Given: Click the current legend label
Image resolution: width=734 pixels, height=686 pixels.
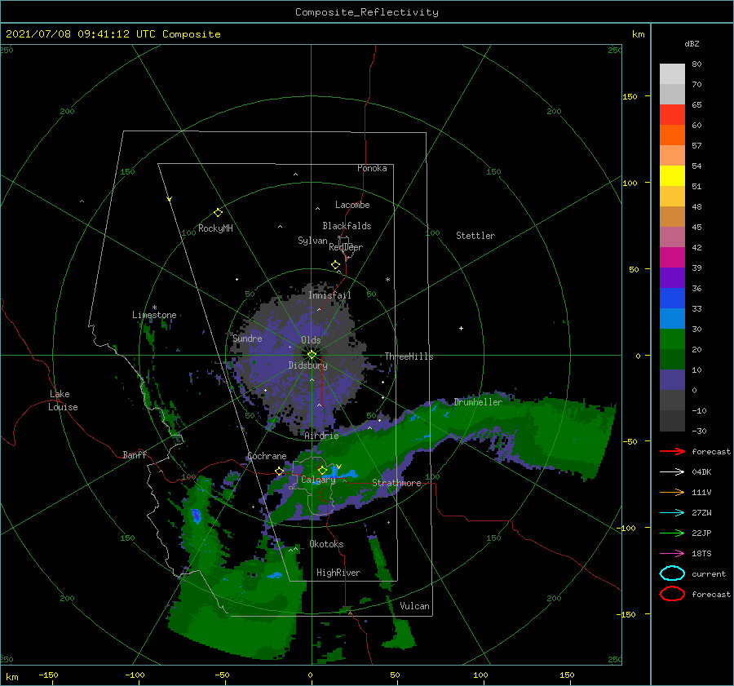Looking at the screenshot, I should (708, 573).
